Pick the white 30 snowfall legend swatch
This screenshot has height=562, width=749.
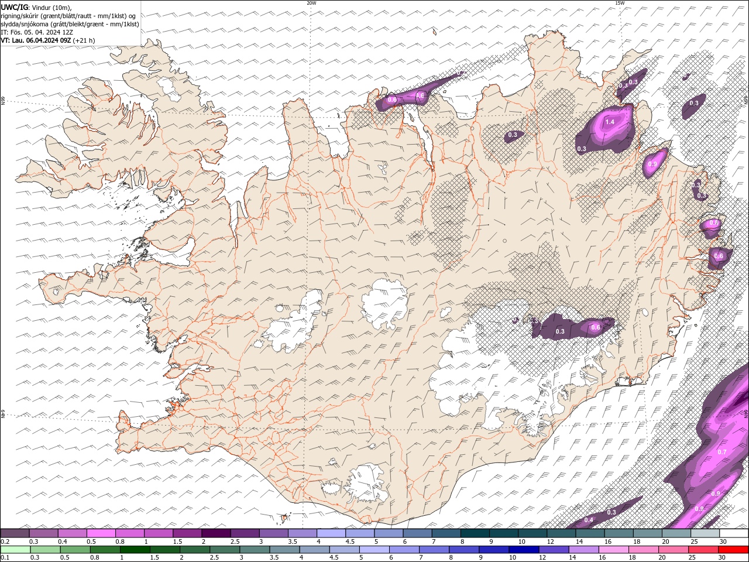734,533
